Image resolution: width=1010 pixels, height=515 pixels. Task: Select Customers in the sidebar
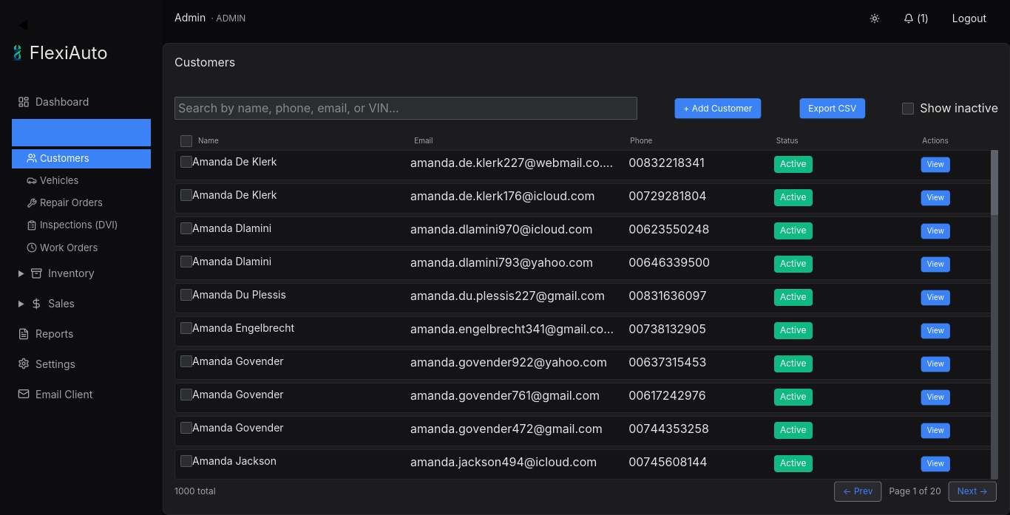(81, 158)
